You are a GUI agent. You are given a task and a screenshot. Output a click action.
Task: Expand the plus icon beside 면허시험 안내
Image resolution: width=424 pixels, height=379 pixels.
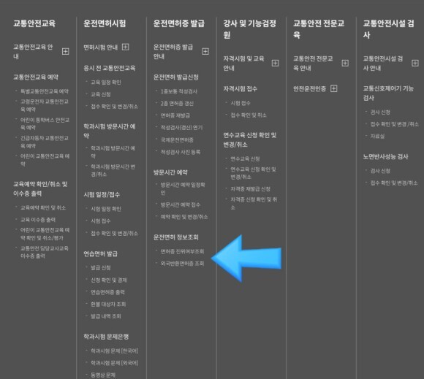pyautogui.click(x=126, y=47)
